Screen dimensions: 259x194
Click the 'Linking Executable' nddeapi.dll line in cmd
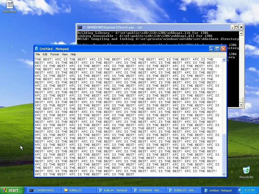145,36
